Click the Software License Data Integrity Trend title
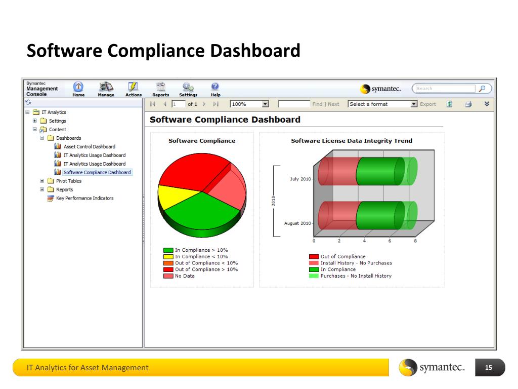This screenshot has width=518, height=389. [352, 141]
